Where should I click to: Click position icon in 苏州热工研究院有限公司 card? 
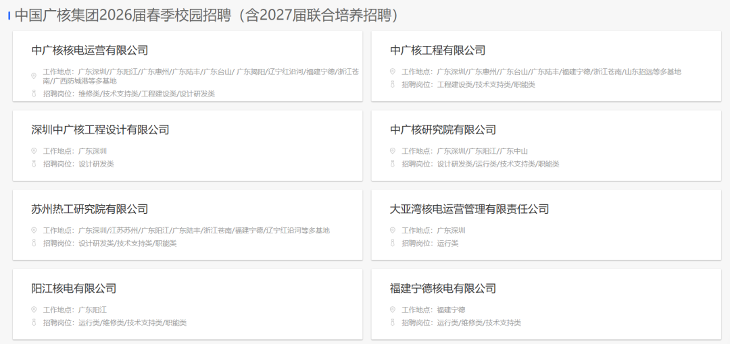34,243
